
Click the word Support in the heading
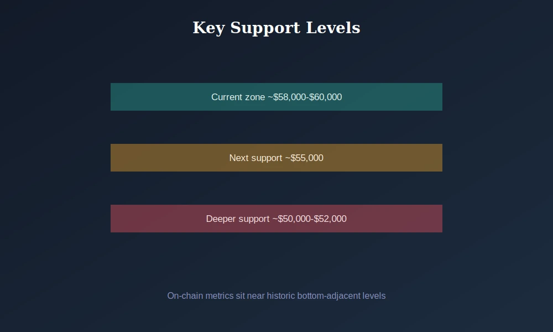pos(265,28)
